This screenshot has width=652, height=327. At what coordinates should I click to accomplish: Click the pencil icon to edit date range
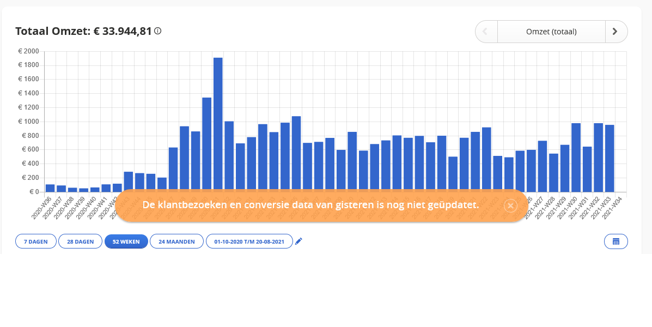pyautogui.click(x=298, y=241)
